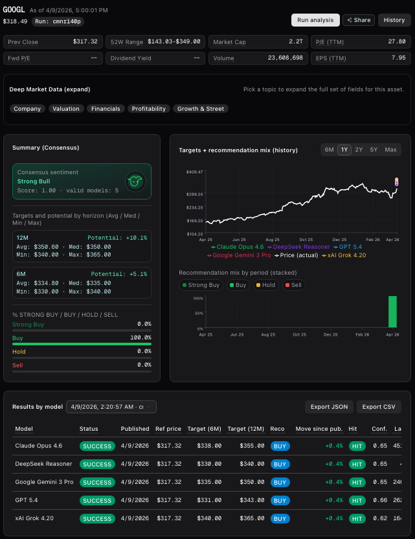Sort by Target (6M) column header
The height and width of the screenshot is (539, 415).
pyautogui.click(x=204, y=429)
